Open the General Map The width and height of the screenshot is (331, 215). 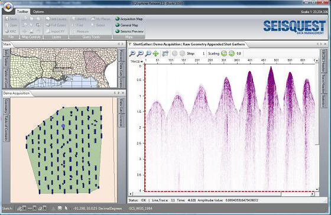click(x=126, y=25)
